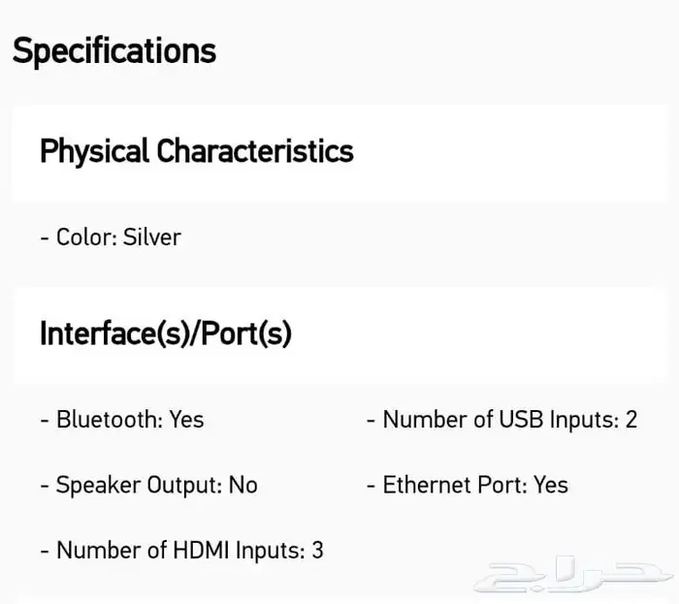Click Number of USB Inputs: 2
The height and width of the screenshot is (604, 679).
pyautogui.click(x=501, y=419)
